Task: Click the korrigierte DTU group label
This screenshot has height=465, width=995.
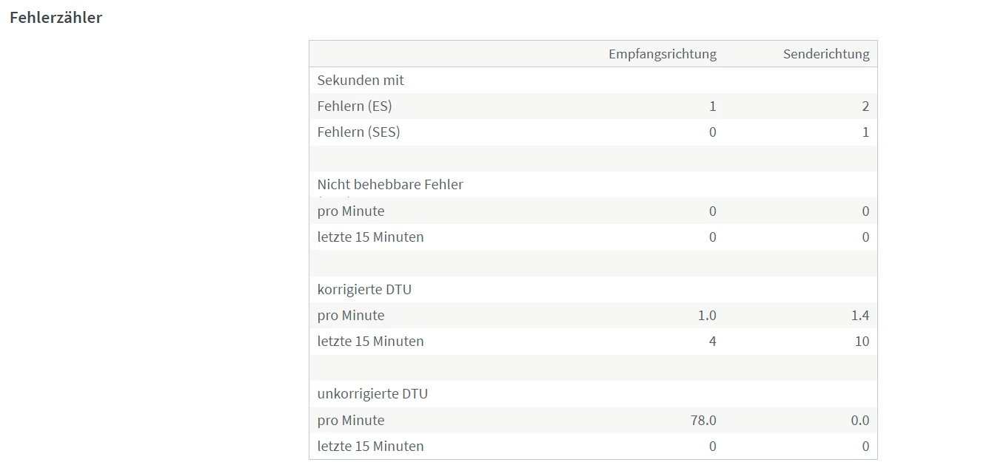Action: 364,289
